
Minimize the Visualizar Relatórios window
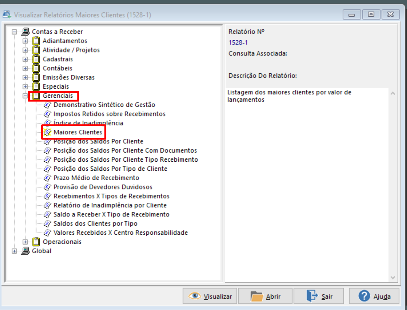click(x=352, y=14)
